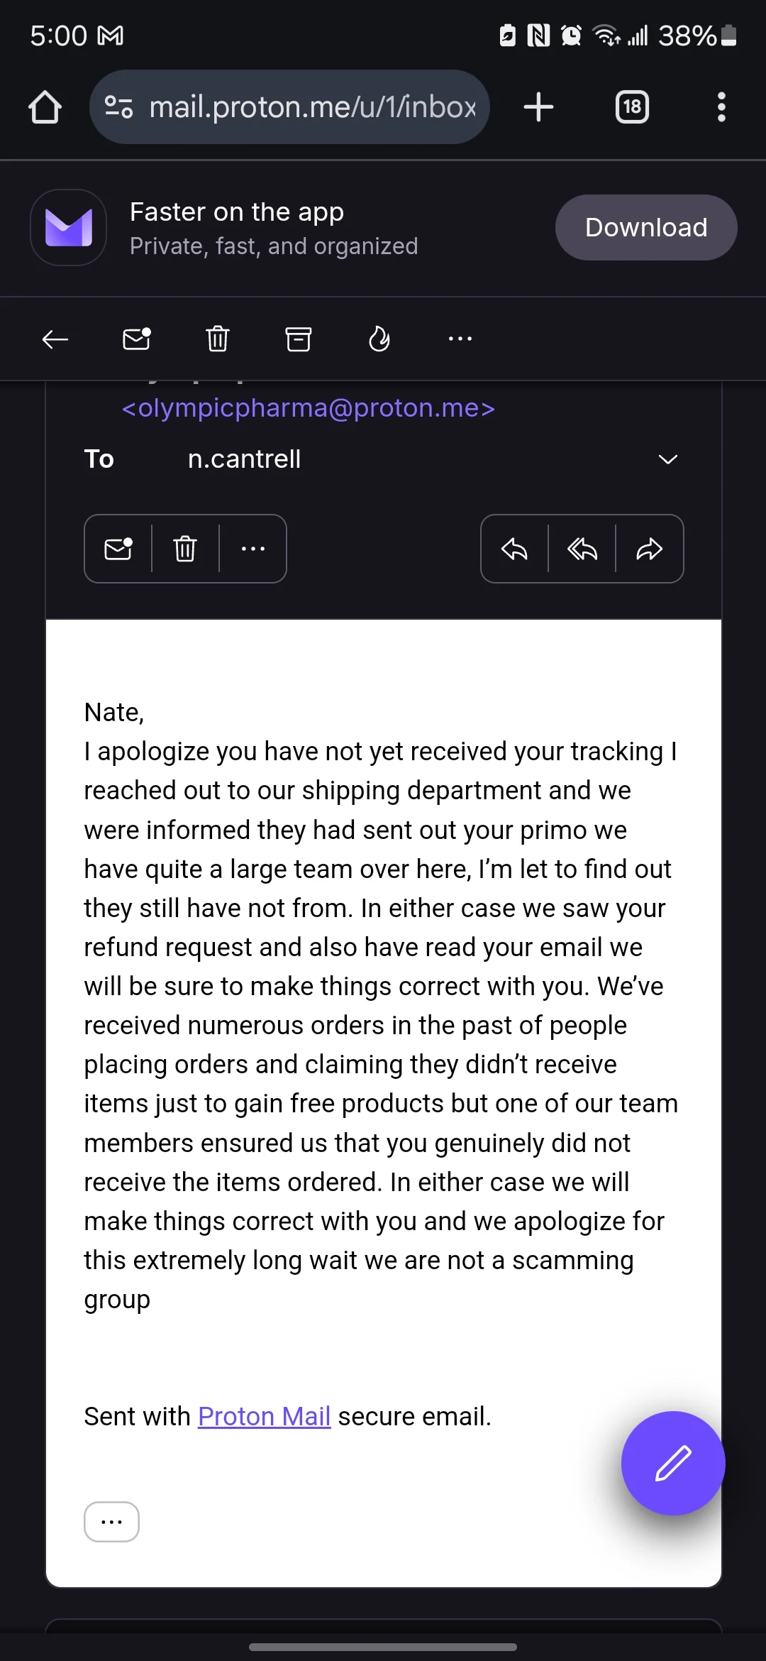Mark conversation as unread in top toolbar
The height and width of the screenshot is (1661, 766).
pos(136,339)
